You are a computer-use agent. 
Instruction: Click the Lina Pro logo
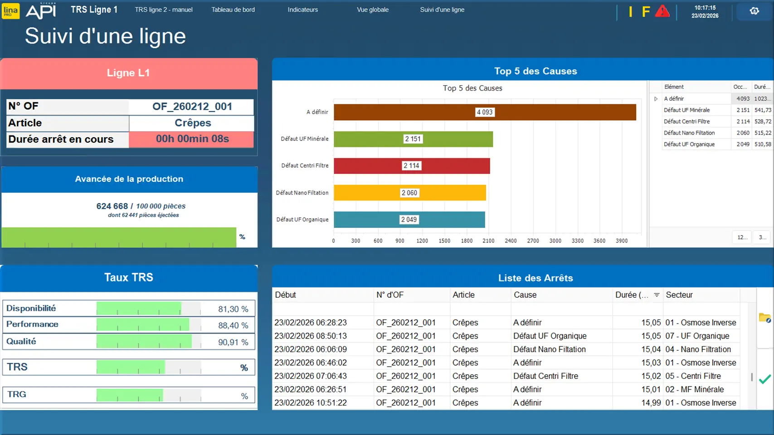11,11
